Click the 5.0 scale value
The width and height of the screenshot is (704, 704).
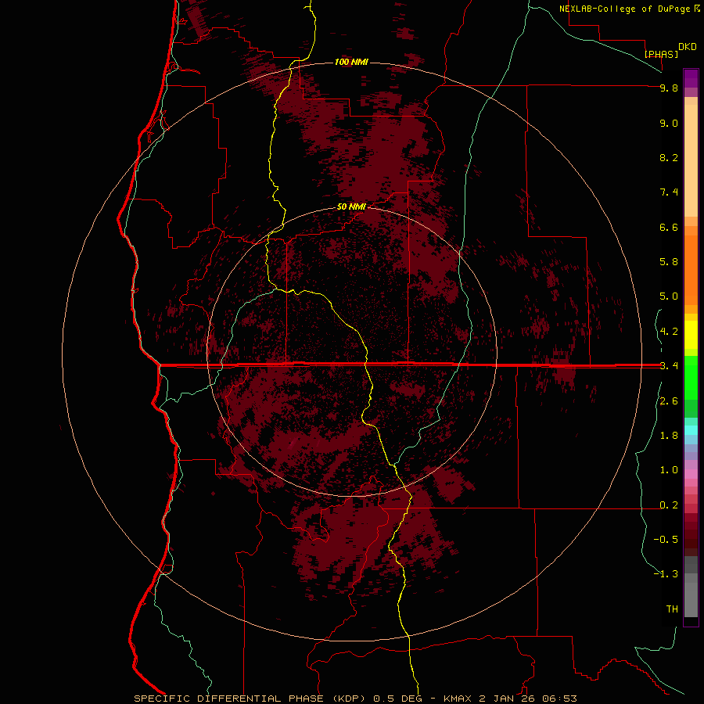(x=669, y=296)
